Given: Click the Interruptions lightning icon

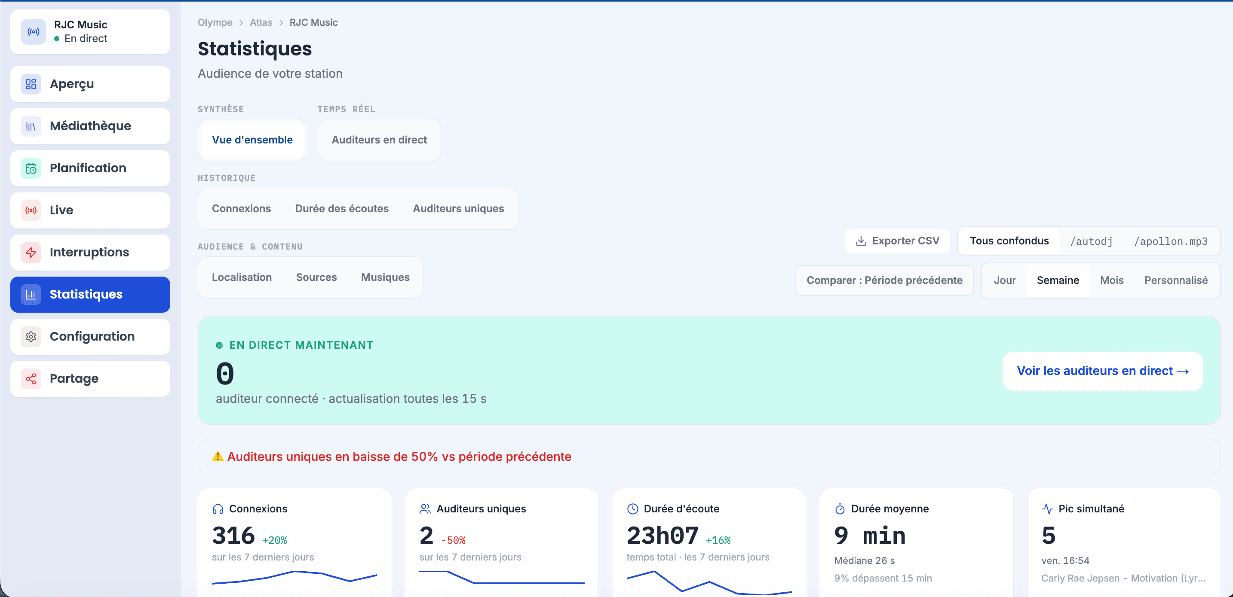Looking at the screenshot, I should tap(31, 253).
